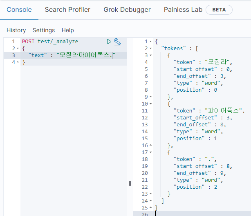This screenshot has width=251, height=216.
Task: Open the wrench options menu icon
Action: (x=117, y=42)
